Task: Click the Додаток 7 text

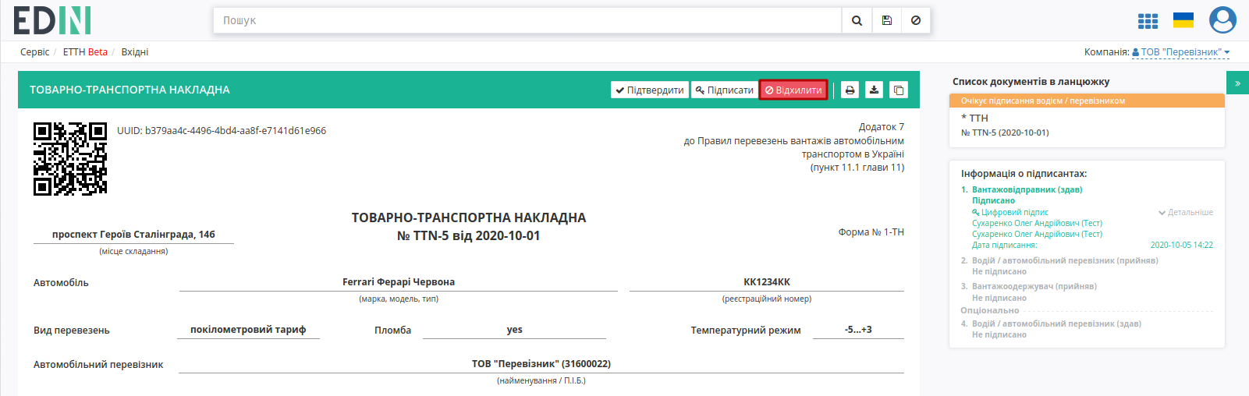Action: tap(882, 127)
